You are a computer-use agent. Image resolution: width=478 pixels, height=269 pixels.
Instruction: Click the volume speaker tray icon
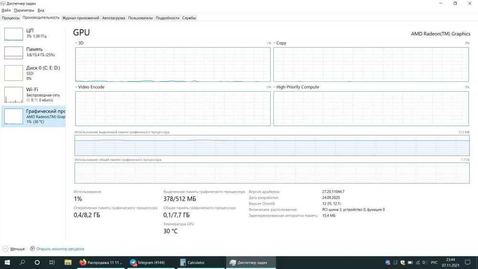point(424,262)
